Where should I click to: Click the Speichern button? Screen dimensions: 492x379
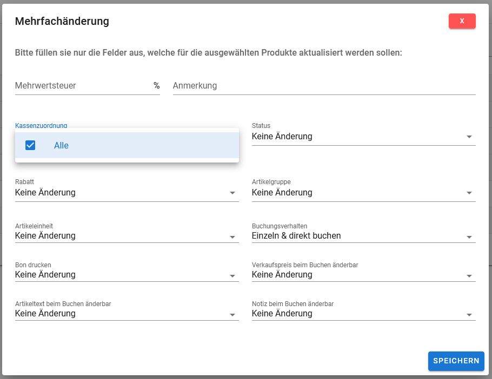tap(456, 361)
